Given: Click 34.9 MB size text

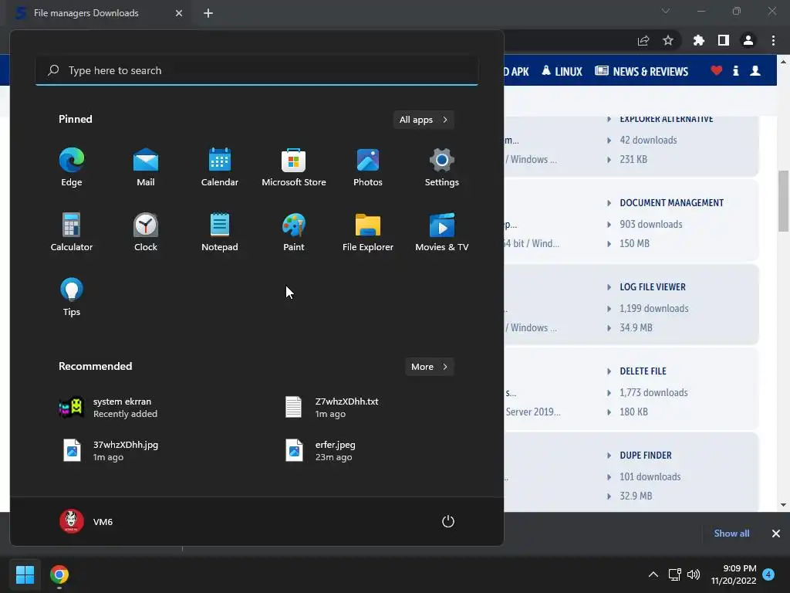Looking at the screenshot, I should pyautogui.click(x=636, y=327).
